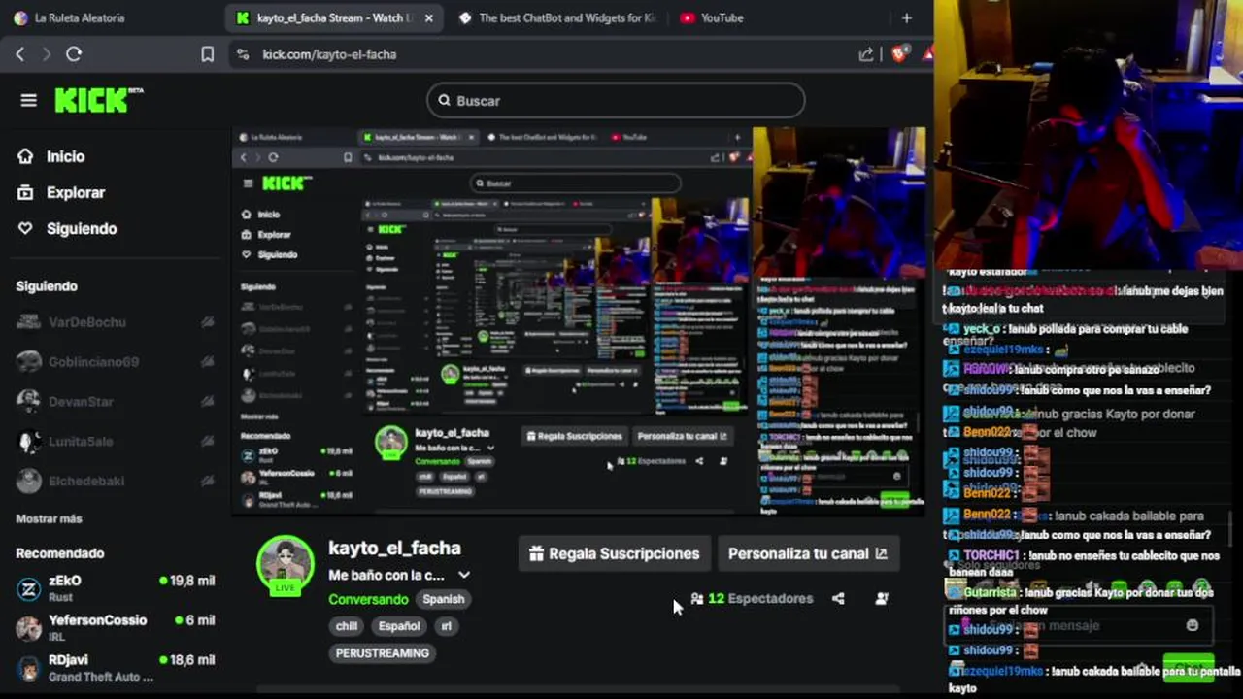1243x699 pixels.
Task: Click the viewers icon beside 12 Espectadores
Action: [696, 599]
